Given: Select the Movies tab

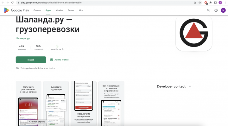Looking at the screenshot, I should point(59,10).
